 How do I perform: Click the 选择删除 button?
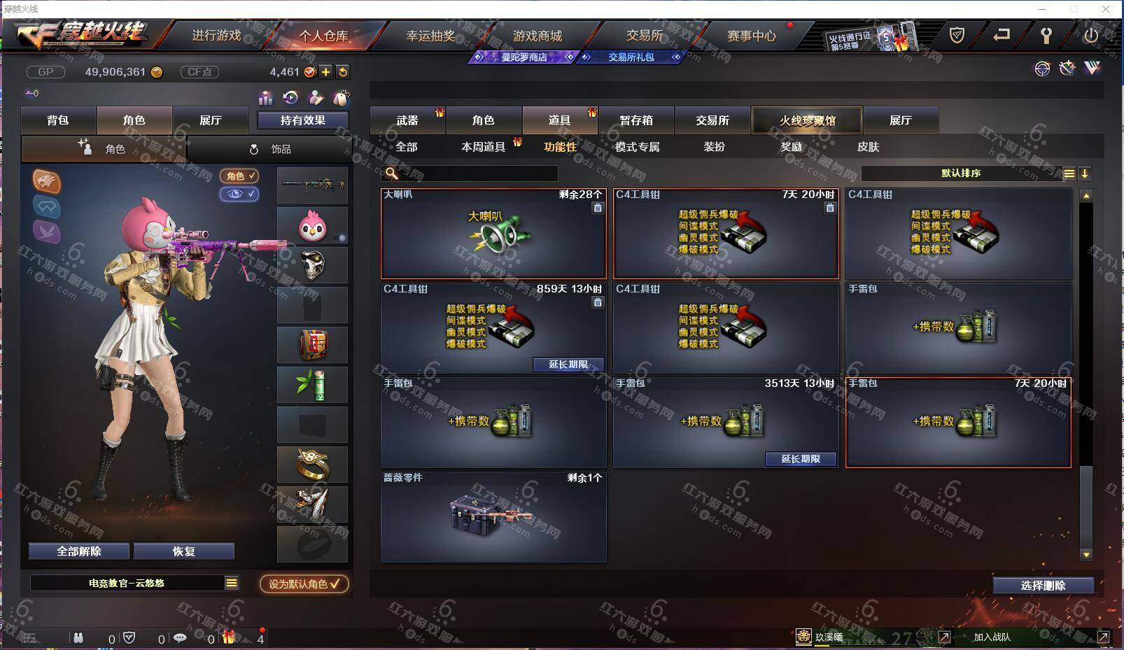[x=1043, y=586]
